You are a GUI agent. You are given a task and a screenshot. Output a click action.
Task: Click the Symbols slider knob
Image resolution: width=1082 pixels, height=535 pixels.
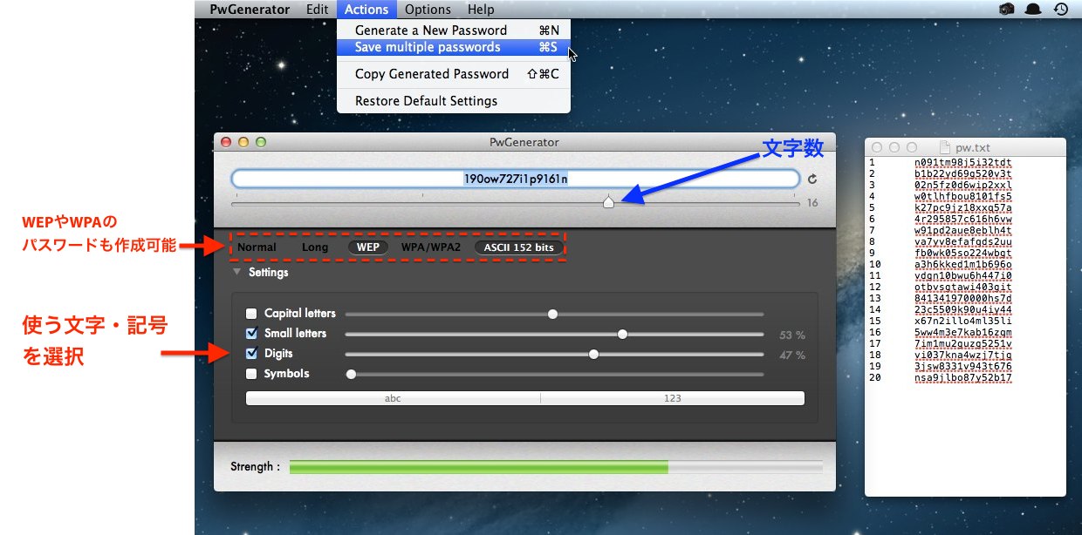tap(351, 374)
